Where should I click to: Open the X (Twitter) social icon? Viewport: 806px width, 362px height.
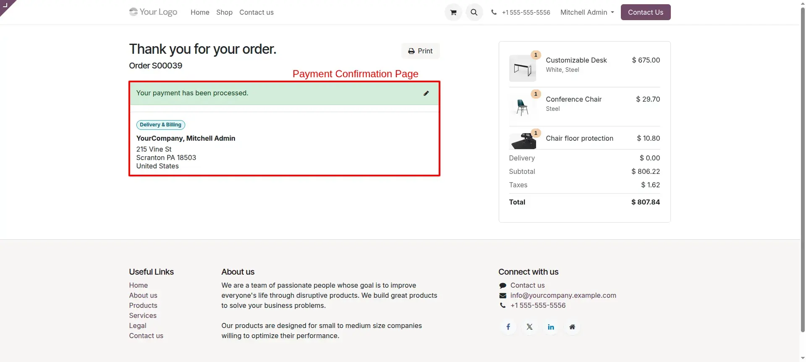[x=529, y=327]
